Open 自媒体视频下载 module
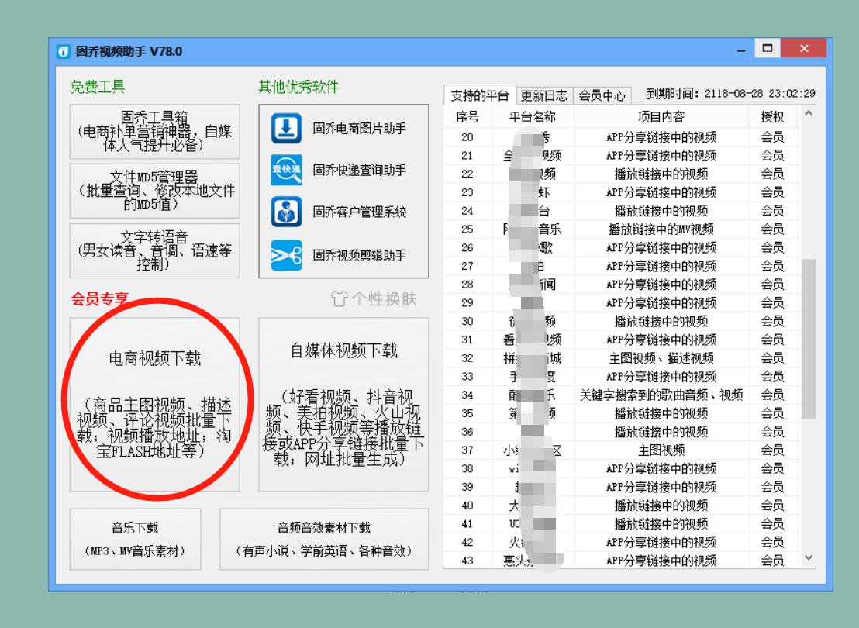Screen dimensions: 859x628 pyautogui.click(x=343, y=404)
